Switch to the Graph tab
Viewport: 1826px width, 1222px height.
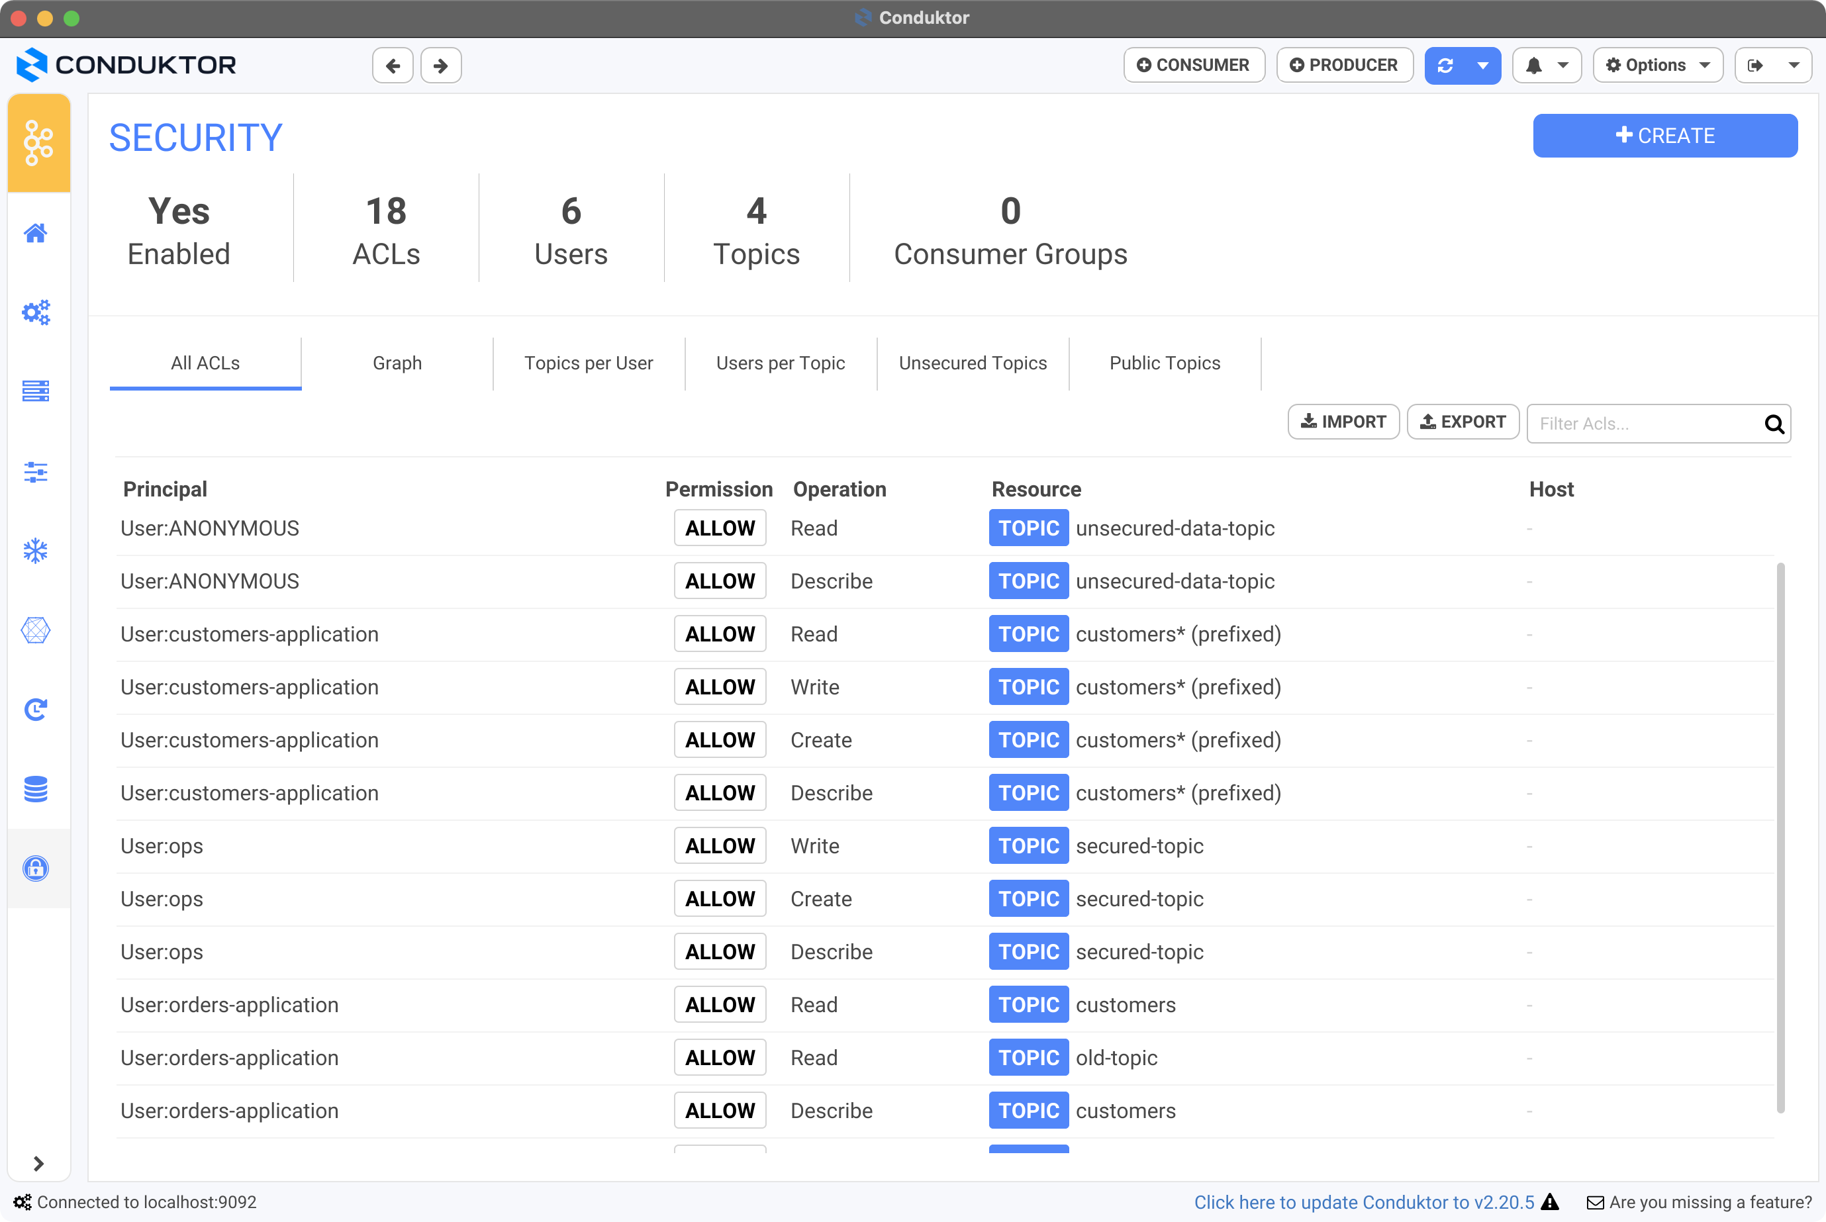click(397, 363)
